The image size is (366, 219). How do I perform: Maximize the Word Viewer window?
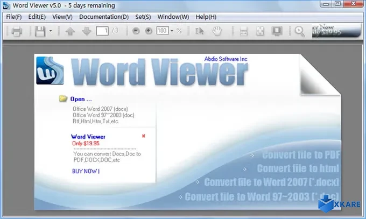click(337, 4)
